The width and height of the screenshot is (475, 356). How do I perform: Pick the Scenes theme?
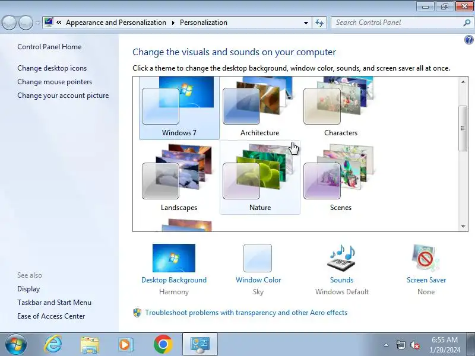click(x=340, y=177)
